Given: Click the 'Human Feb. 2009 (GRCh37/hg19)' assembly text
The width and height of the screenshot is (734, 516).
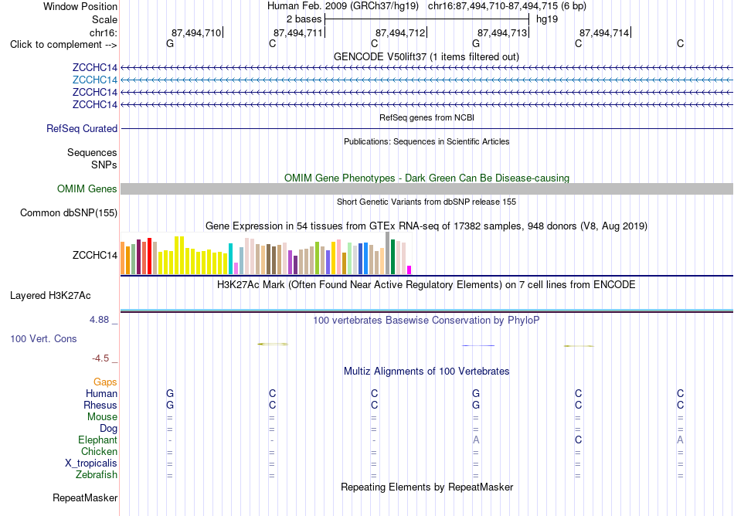Looking at the screenshot, I should click(x=343, y=6).
